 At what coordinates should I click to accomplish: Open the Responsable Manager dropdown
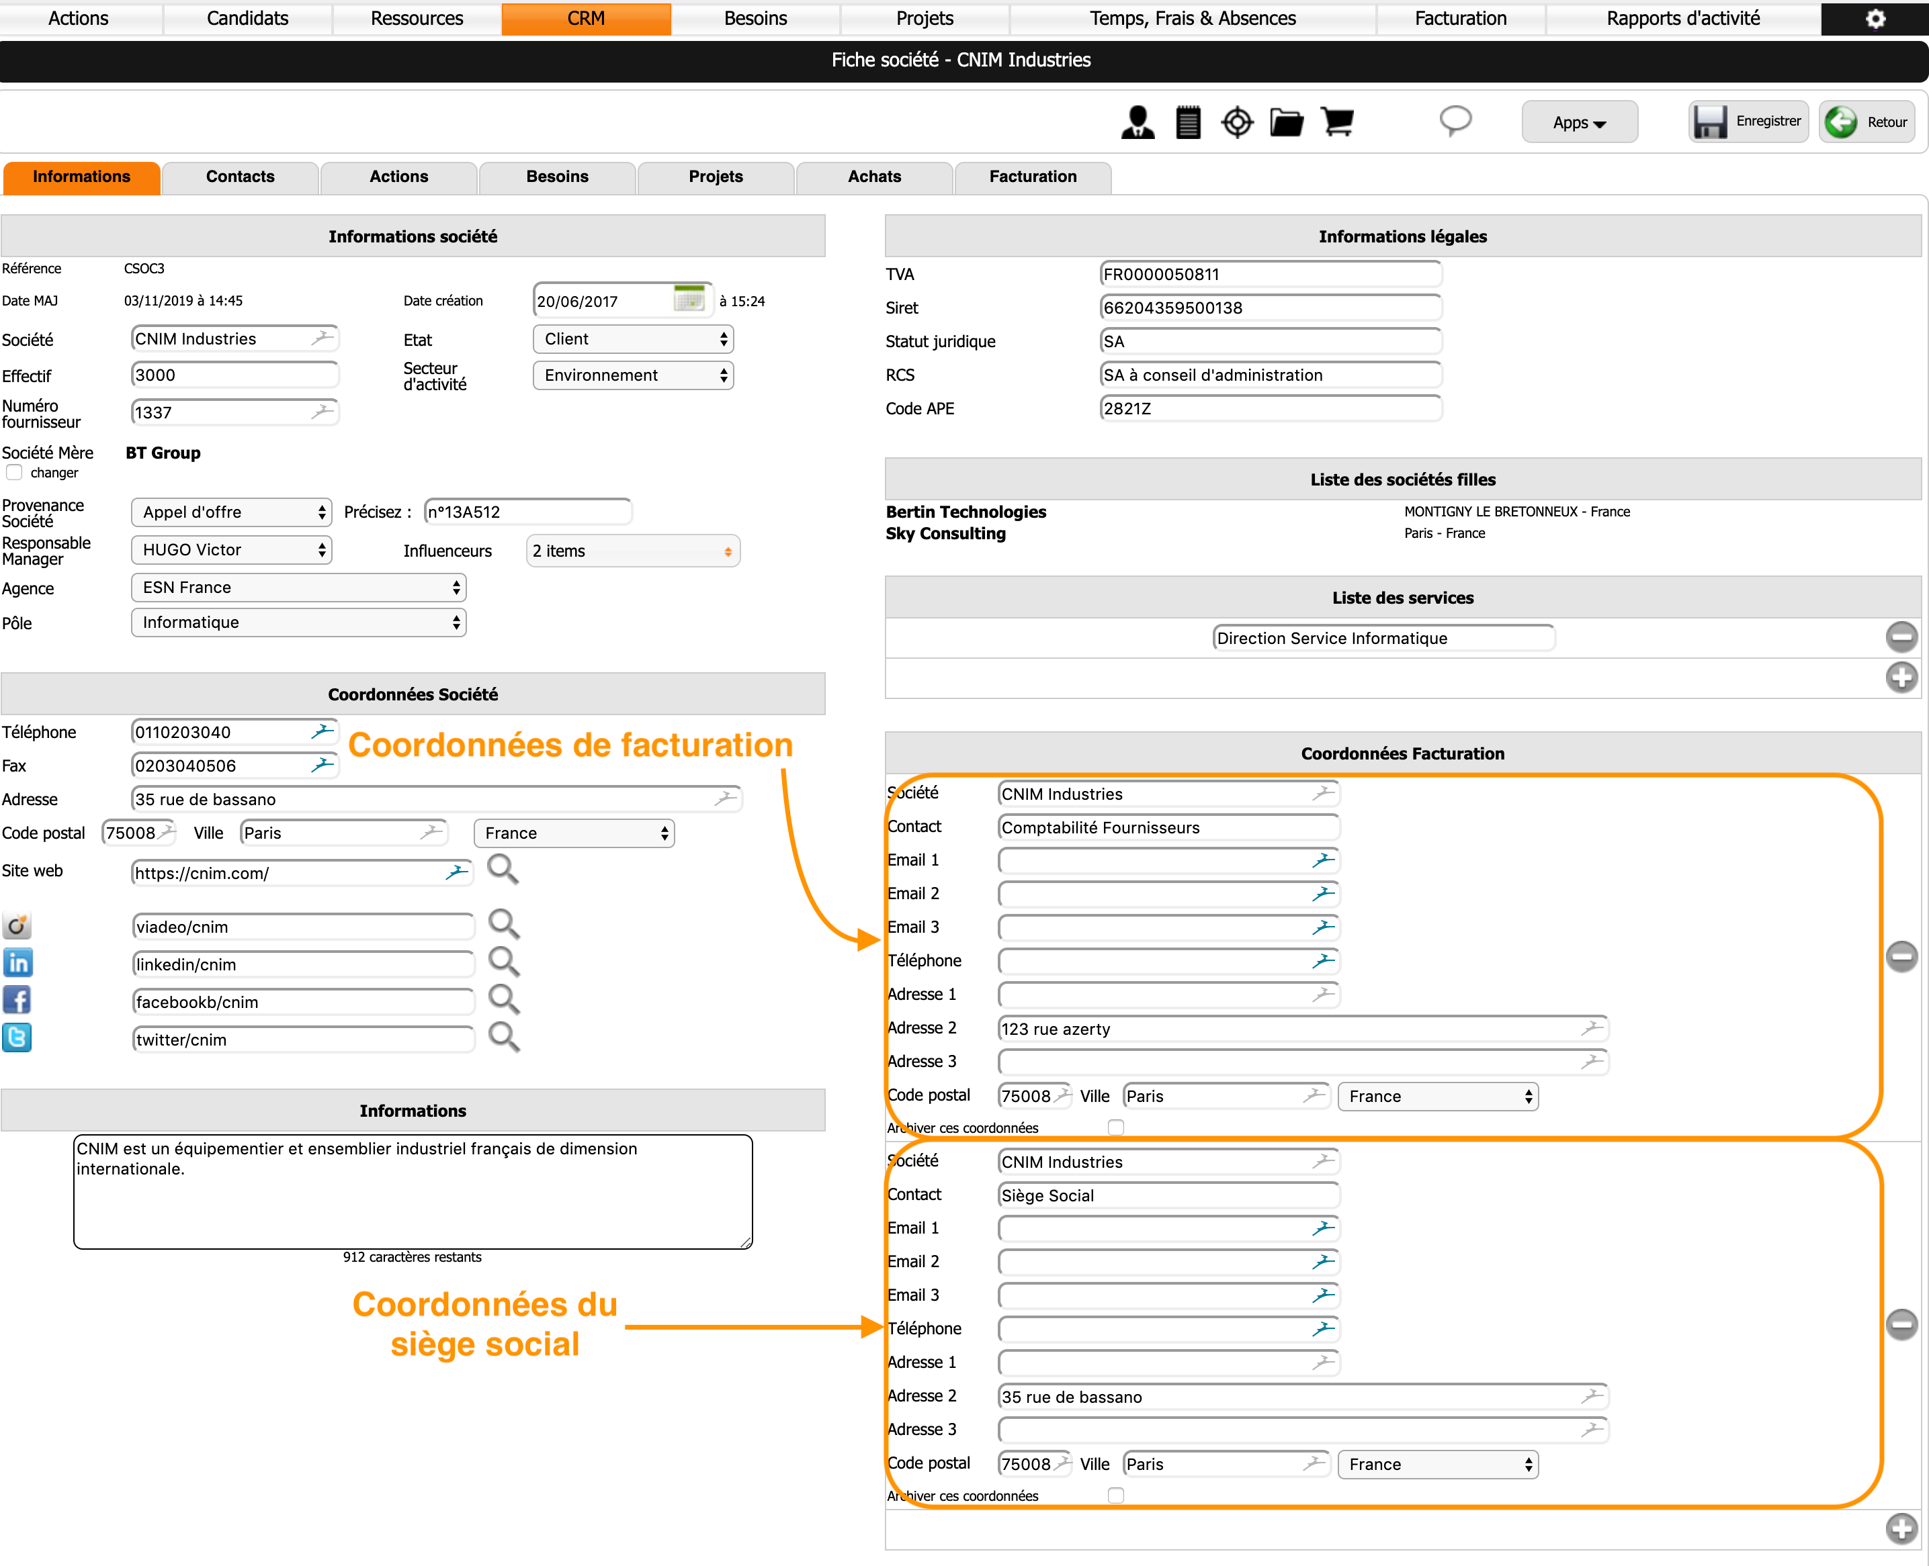pos(232,550)
